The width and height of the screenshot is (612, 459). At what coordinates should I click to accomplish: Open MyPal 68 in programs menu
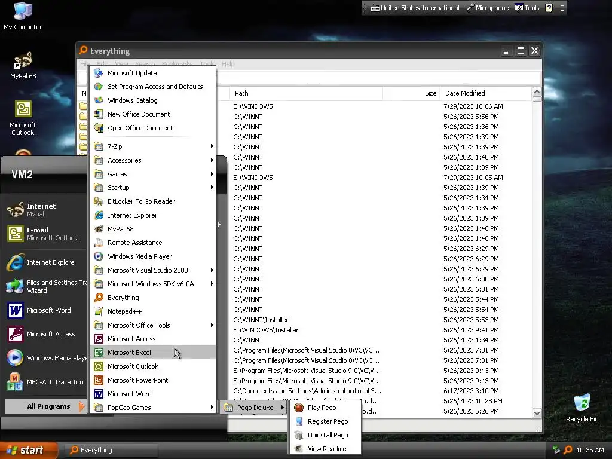tap(153, 229)
